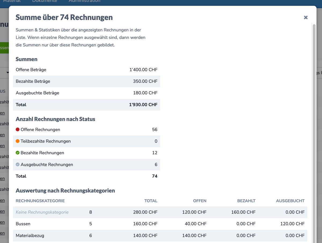Click the OFFEN column header
The width and height of the screenshot is (322, 243).
coord(200,201)
